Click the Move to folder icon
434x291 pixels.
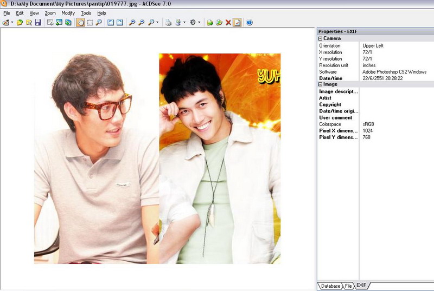[219, 22]
